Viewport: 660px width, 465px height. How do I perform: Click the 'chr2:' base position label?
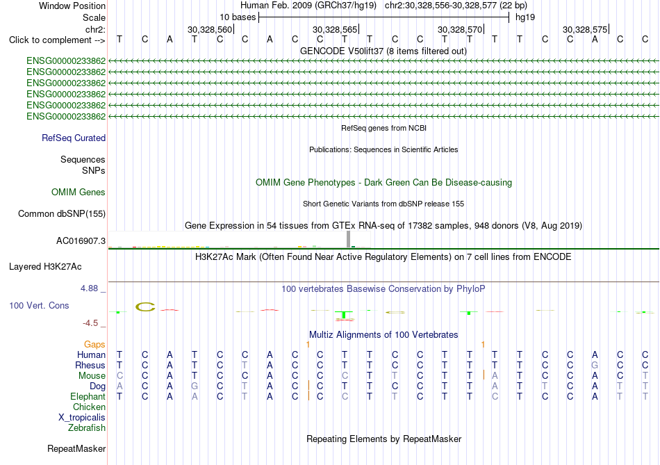click(x=95, y=29)
